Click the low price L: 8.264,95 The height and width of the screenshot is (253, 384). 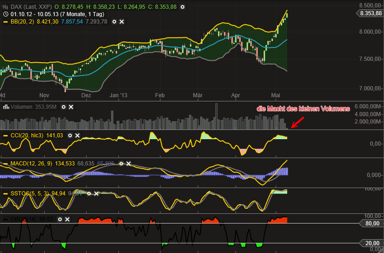(131, 7)
